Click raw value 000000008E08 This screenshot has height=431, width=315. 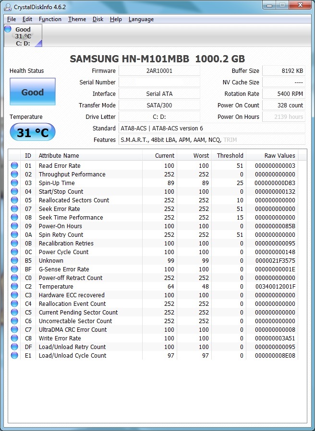coord(275,356)
